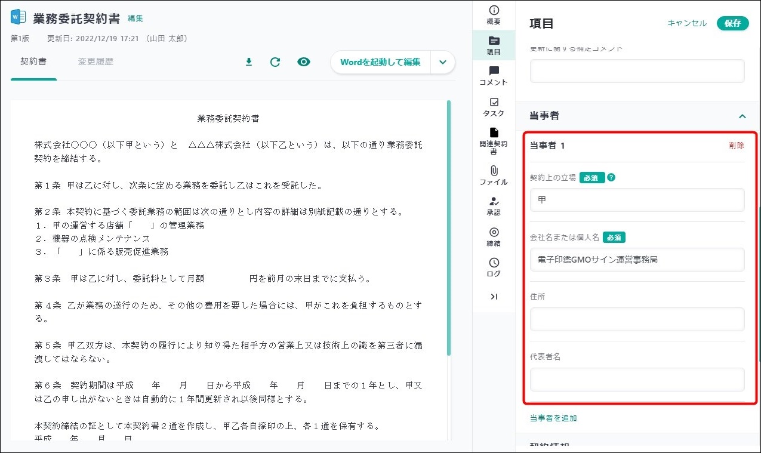Collapse the sidebar with the arrow icon

pos(494,297)
